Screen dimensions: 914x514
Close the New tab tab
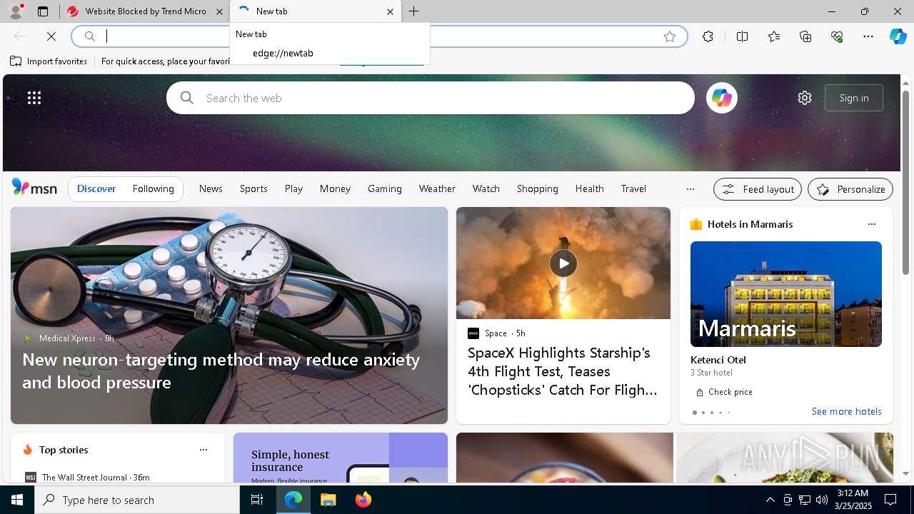point(390,11)
